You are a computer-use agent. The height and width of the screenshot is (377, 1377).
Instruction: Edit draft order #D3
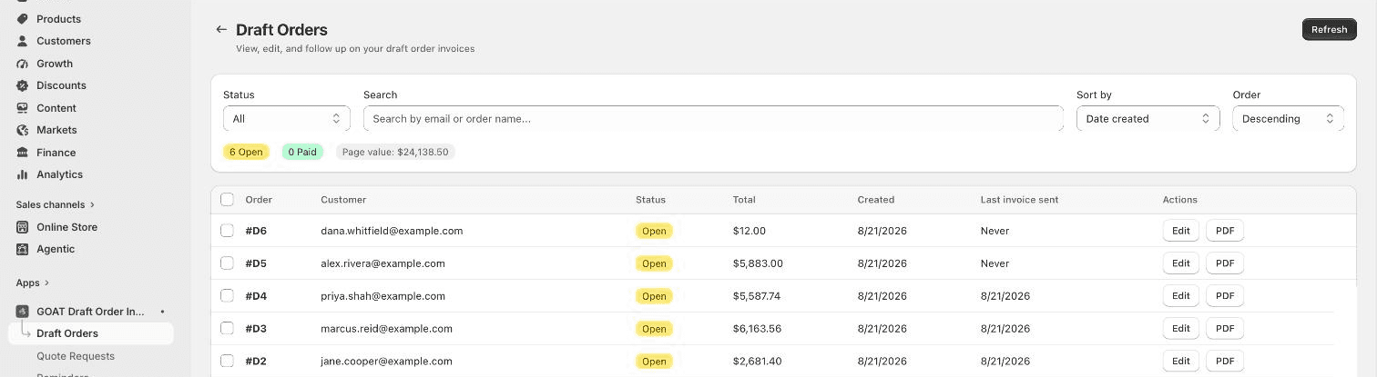[1180, 329]
